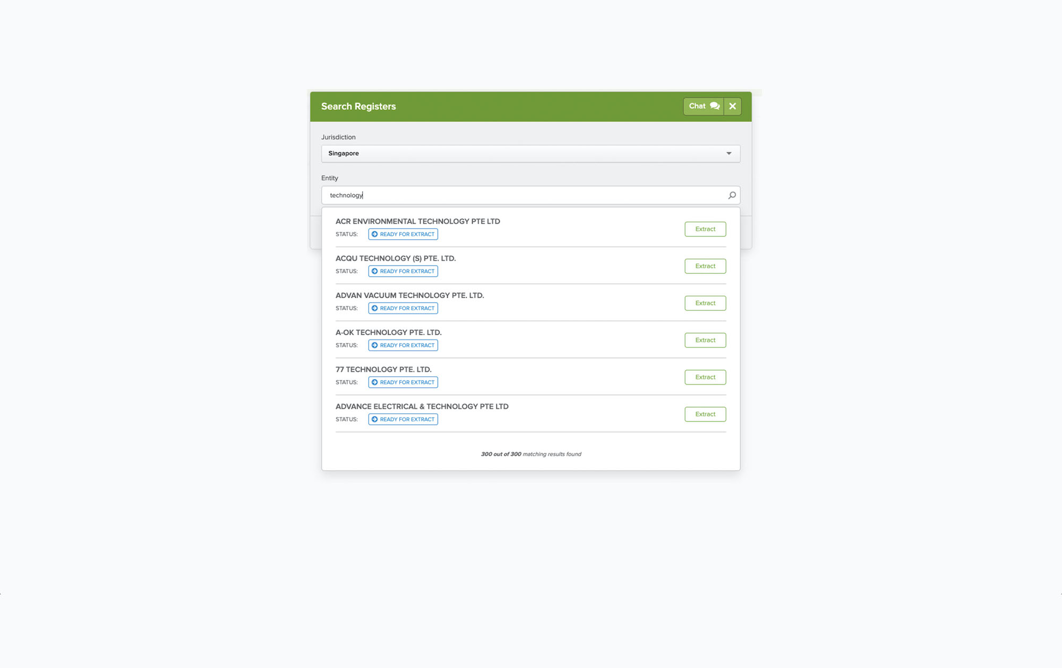Extract ADVANCE ELECTRICAL & TECHNOLOGY PTE LTD

coord(705,414)
